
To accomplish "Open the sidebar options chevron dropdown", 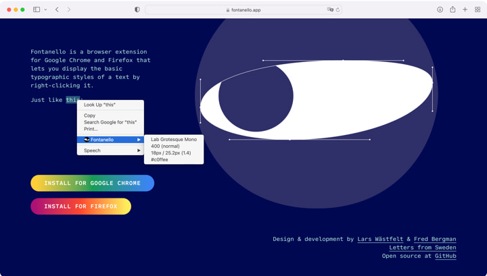I will 45,9.
